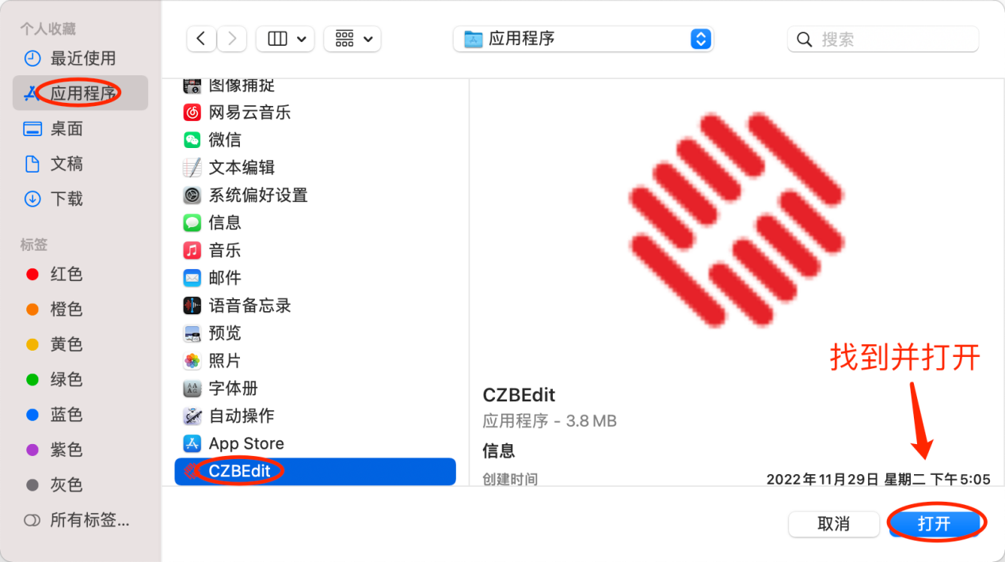Click the forward navigation arrow
The width and height of the screenshot is (1005, 562).
coord(232,39)
